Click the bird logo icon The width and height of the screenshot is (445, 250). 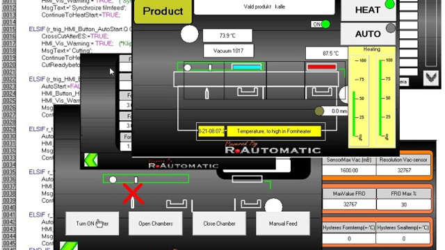click(x=431, y=78)
